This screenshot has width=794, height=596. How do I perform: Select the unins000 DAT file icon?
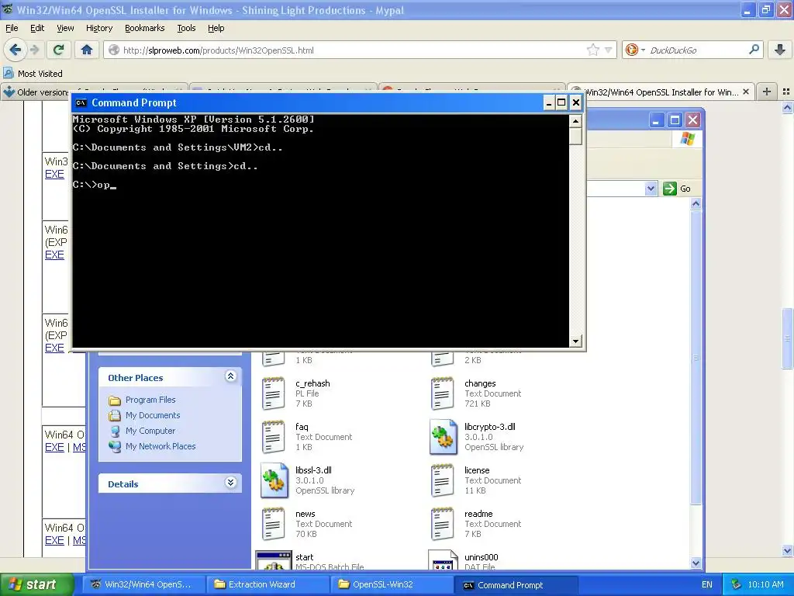443,560
